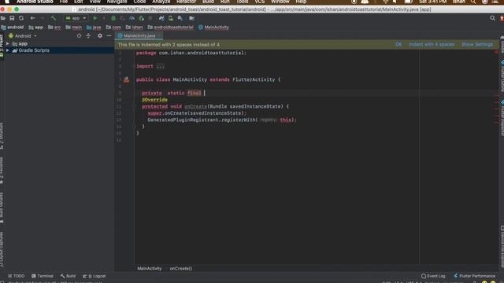Navigate back with the left arrow icon
Viewport: 504px width, 283px height.
click(32, 18)
